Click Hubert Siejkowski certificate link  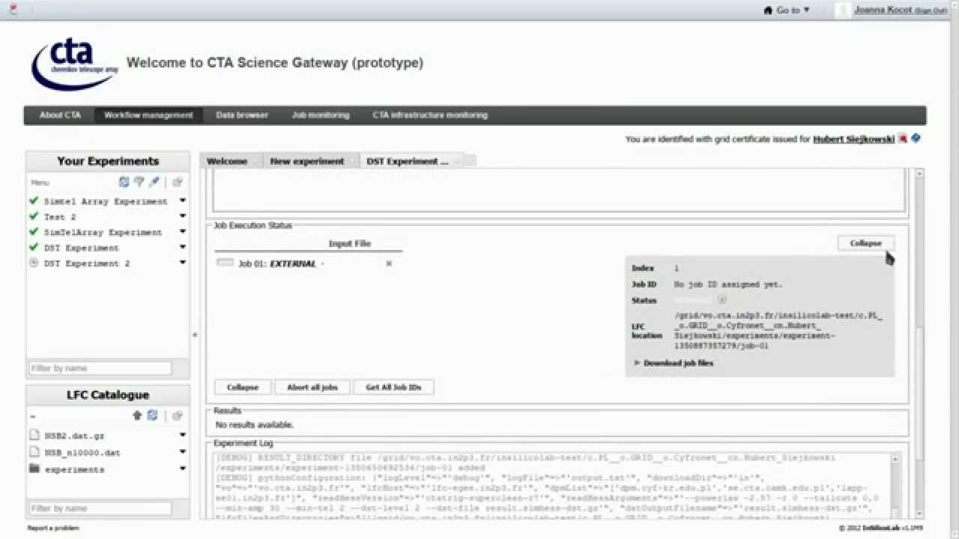[853, 139]
